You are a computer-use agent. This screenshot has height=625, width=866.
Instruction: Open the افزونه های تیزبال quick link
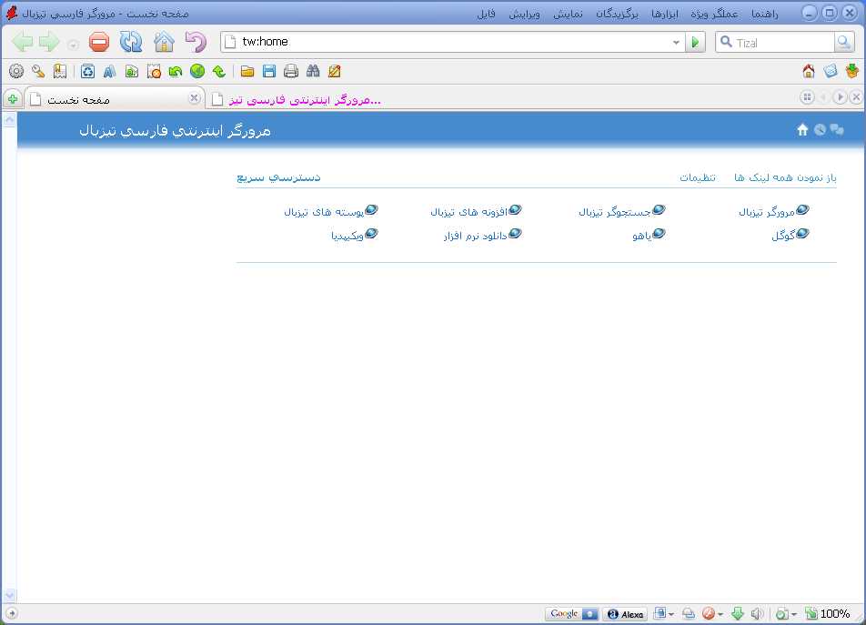click(476, 211)
